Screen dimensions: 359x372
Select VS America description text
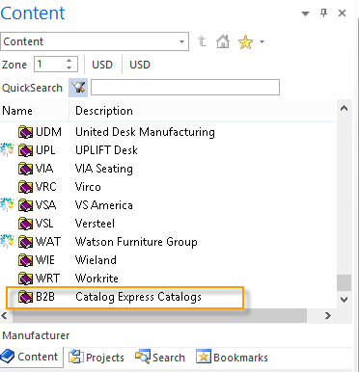[x=104, y=205]
